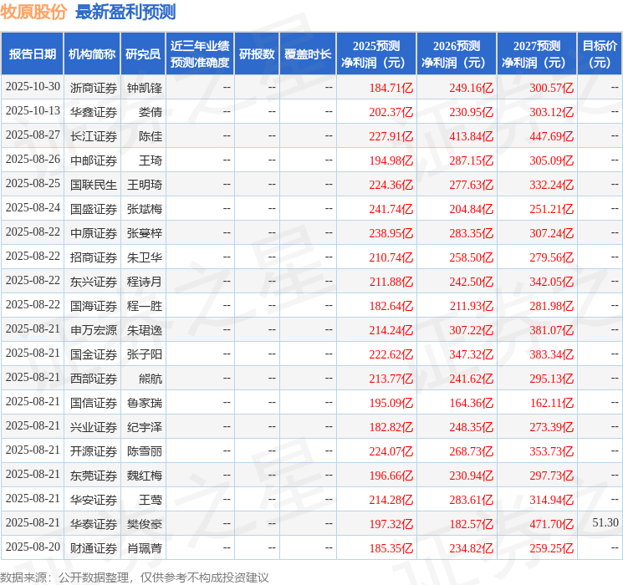Viewport: 623px width, 585px height.
Task: Select the 华泰证券 institution cell
Action: 94,524
